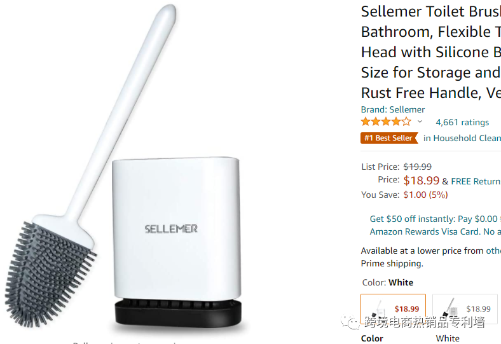The width and height of the screenshot is (501, 344).
Task: Select the White color swatch at $18.99
Action: [x=394, y=309]
